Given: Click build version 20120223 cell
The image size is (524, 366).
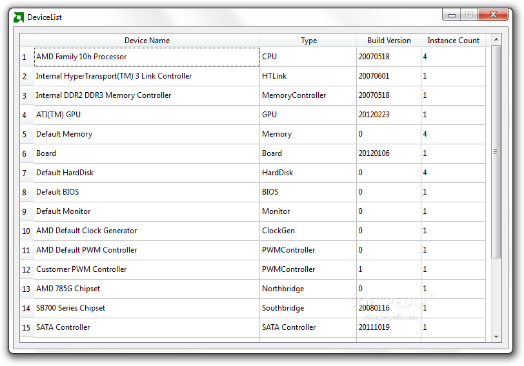Looking at the screenshot, I should (x=388, y=115).
